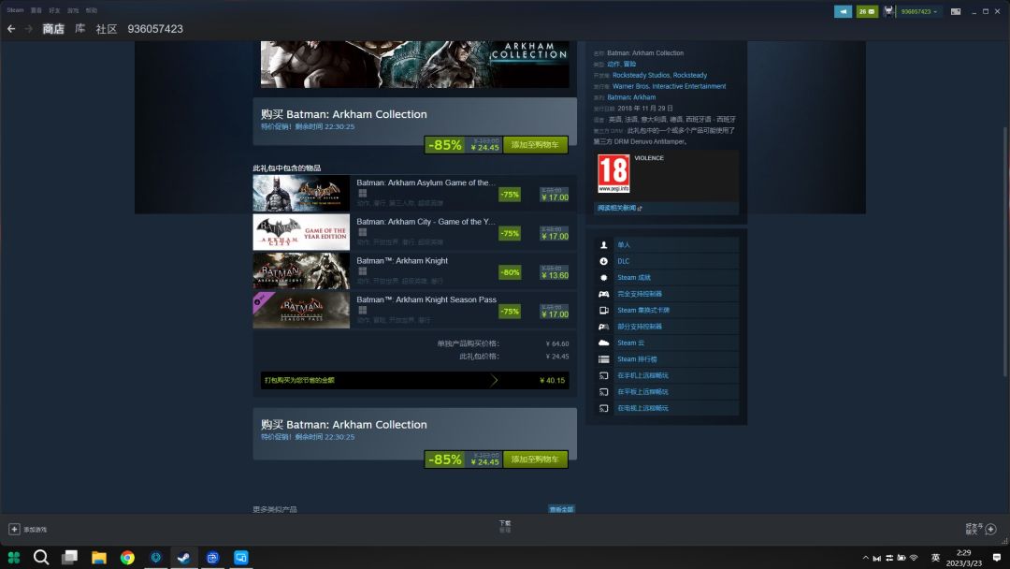Screen dimensions: 1010x569
Task: Toggle the 英 input method indicator
Action: tap(935, 558)
